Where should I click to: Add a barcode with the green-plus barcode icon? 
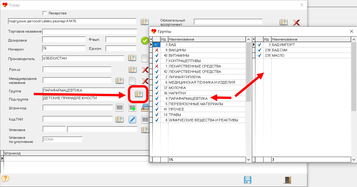tap(132, 108)
